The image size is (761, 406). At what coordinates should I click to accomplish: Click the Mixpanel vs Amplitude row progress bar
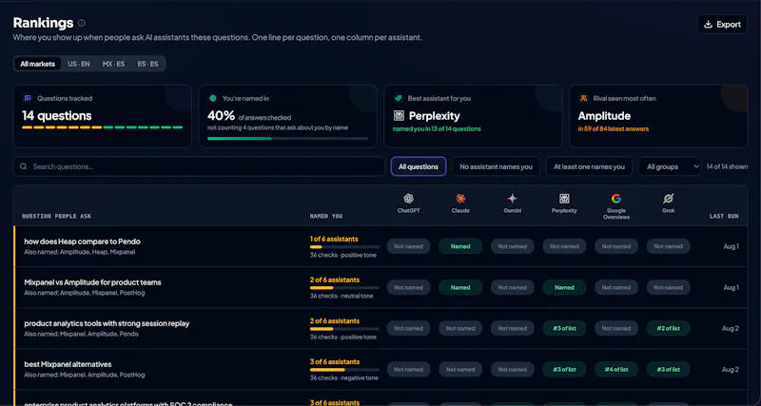coord(344,288)
